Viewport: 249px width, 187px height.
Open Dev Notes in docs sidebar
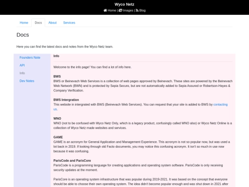coord(27,81)
